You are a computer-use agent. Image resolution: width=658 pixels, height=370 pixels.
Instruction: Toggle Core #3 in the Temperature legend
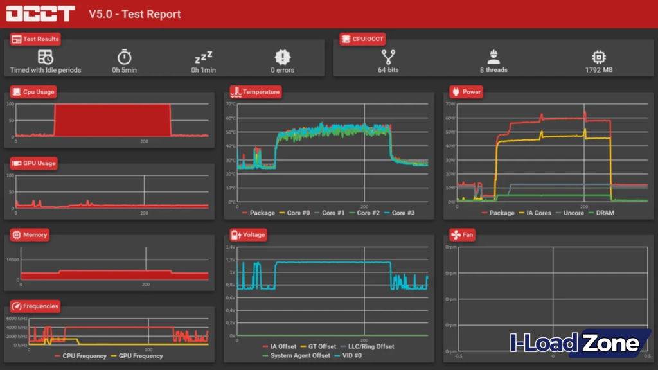click(399, 213)
